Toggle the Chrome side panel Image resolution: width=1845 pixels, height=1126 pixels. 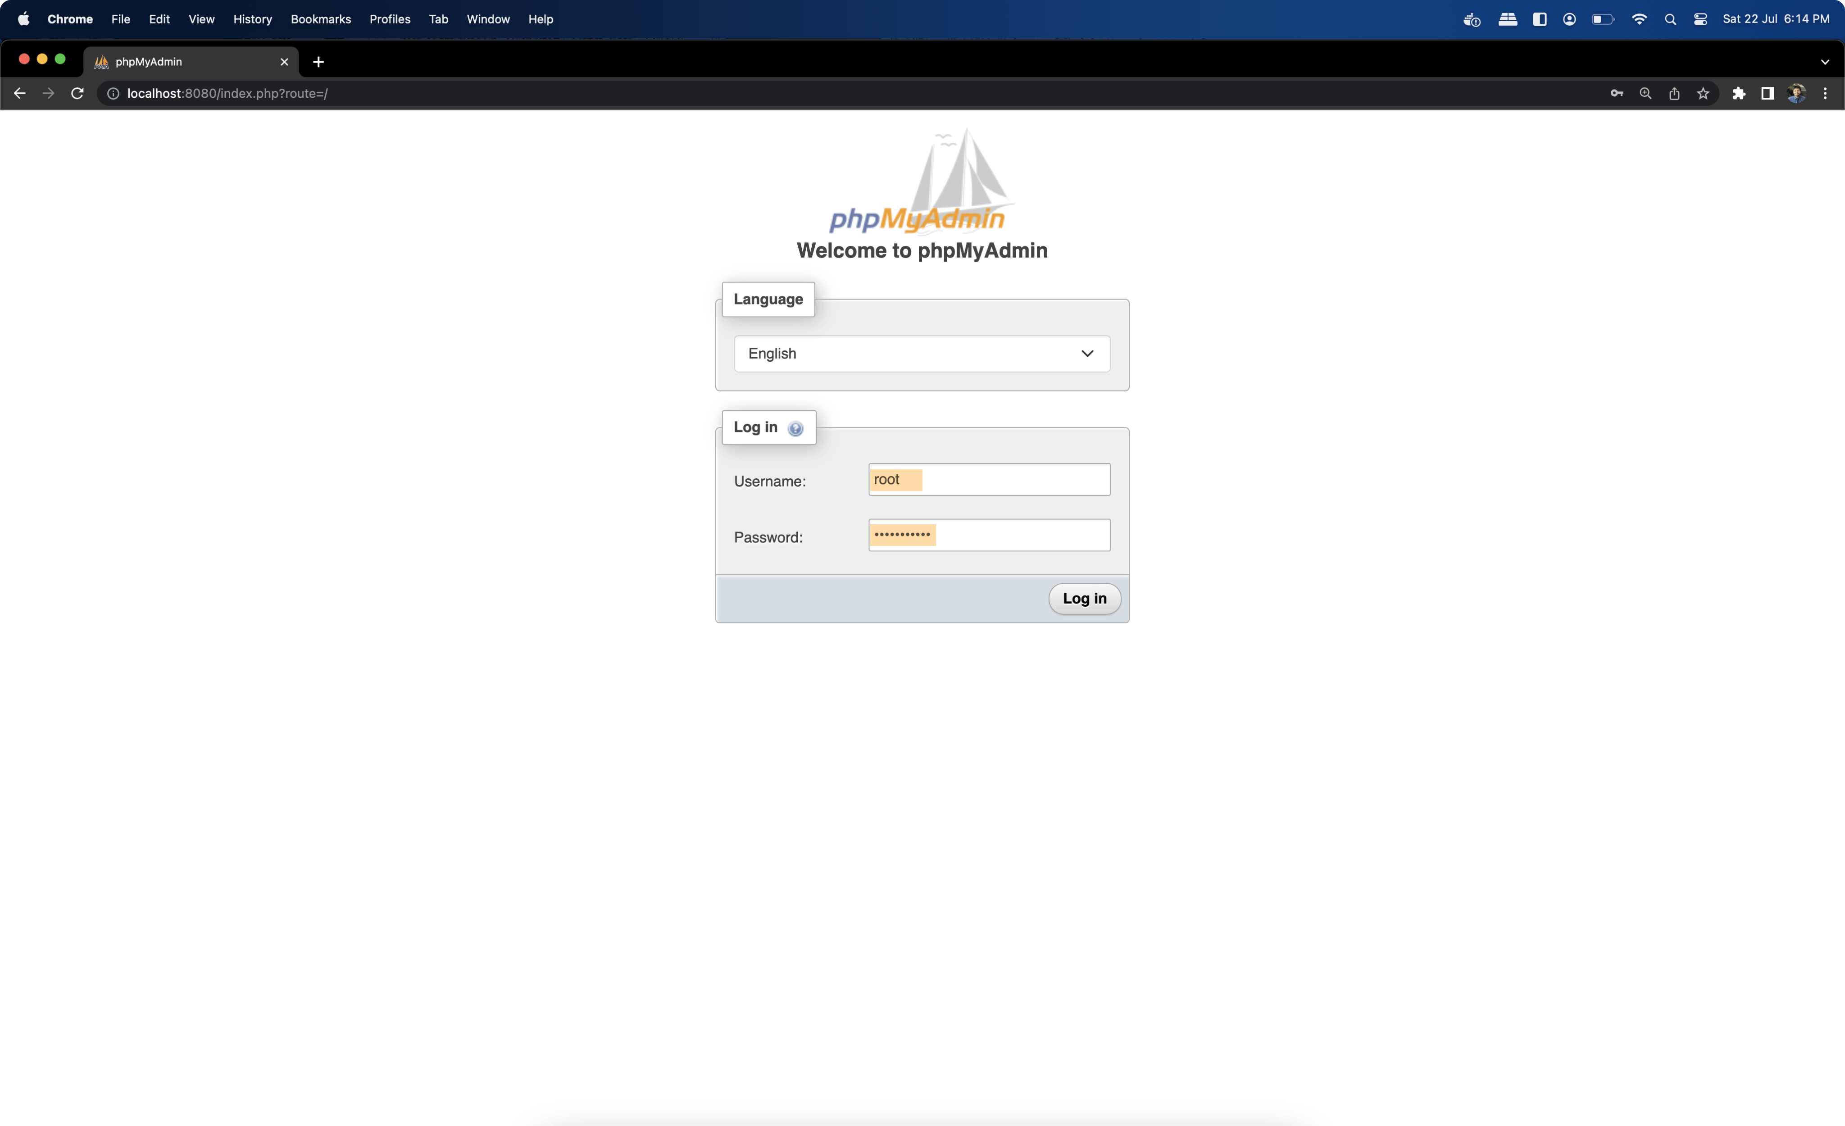[1767, 94]
